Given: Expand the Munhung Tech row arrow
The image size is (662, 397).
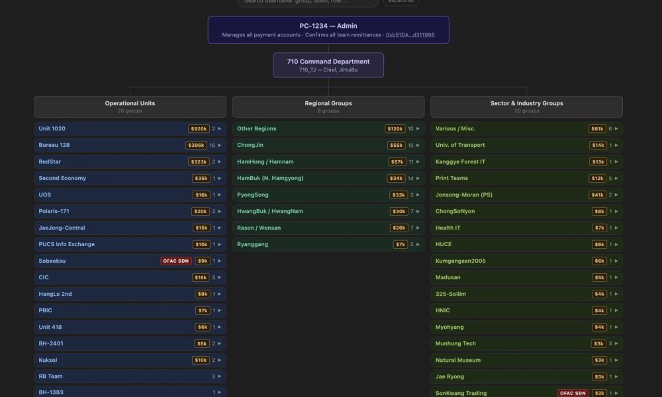Looking at the screenshot, I should (x=616, y=344).
